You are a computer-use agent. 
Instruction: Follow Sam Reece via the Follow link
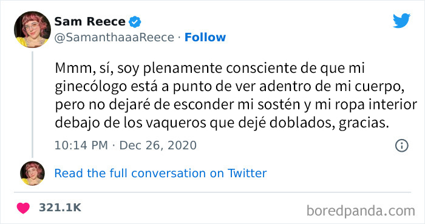(x=205, y=38)
